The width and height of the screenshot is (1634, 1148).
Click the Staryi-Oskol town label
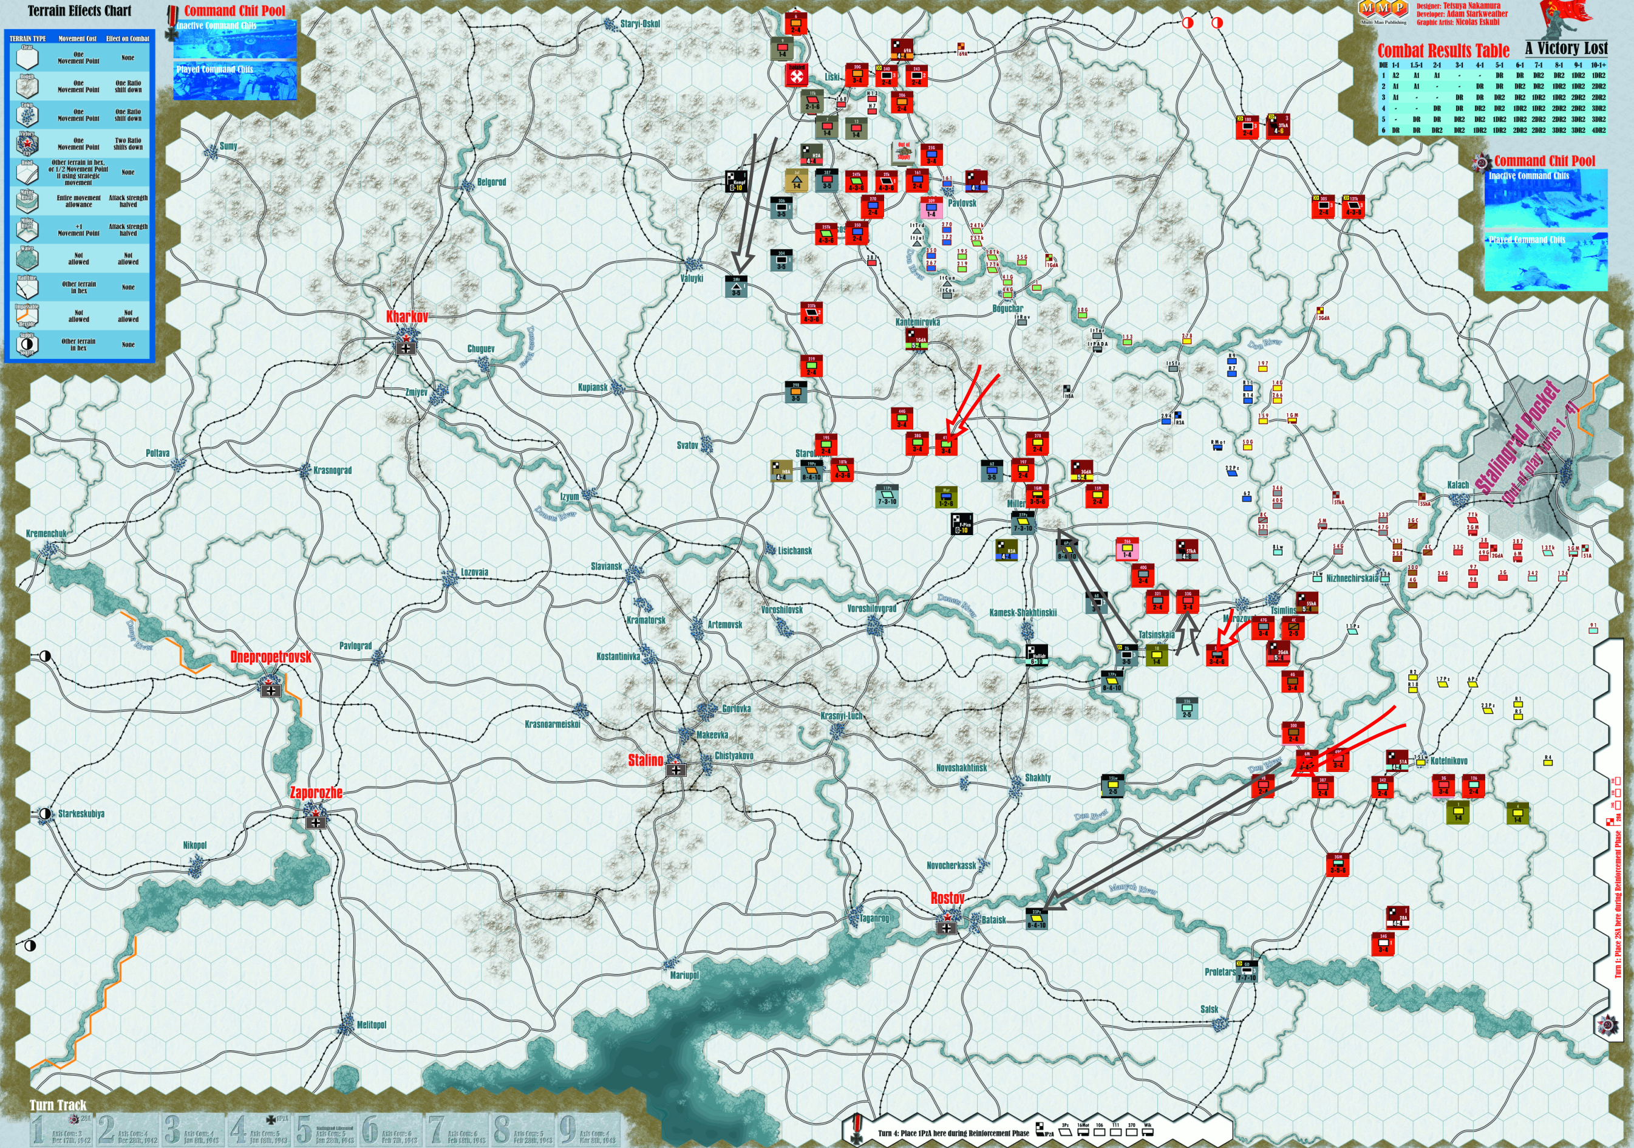click(x=640, y=24)
